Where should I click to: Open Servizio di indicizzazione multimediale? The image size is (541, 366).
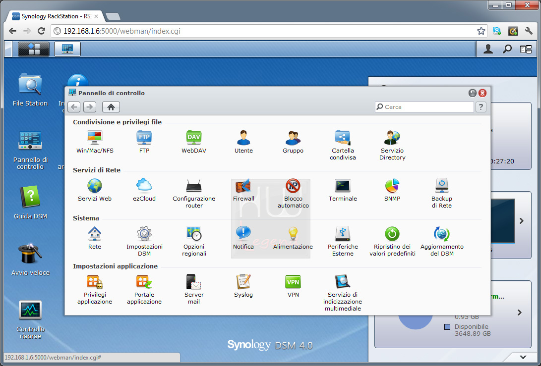pos(343,293)
